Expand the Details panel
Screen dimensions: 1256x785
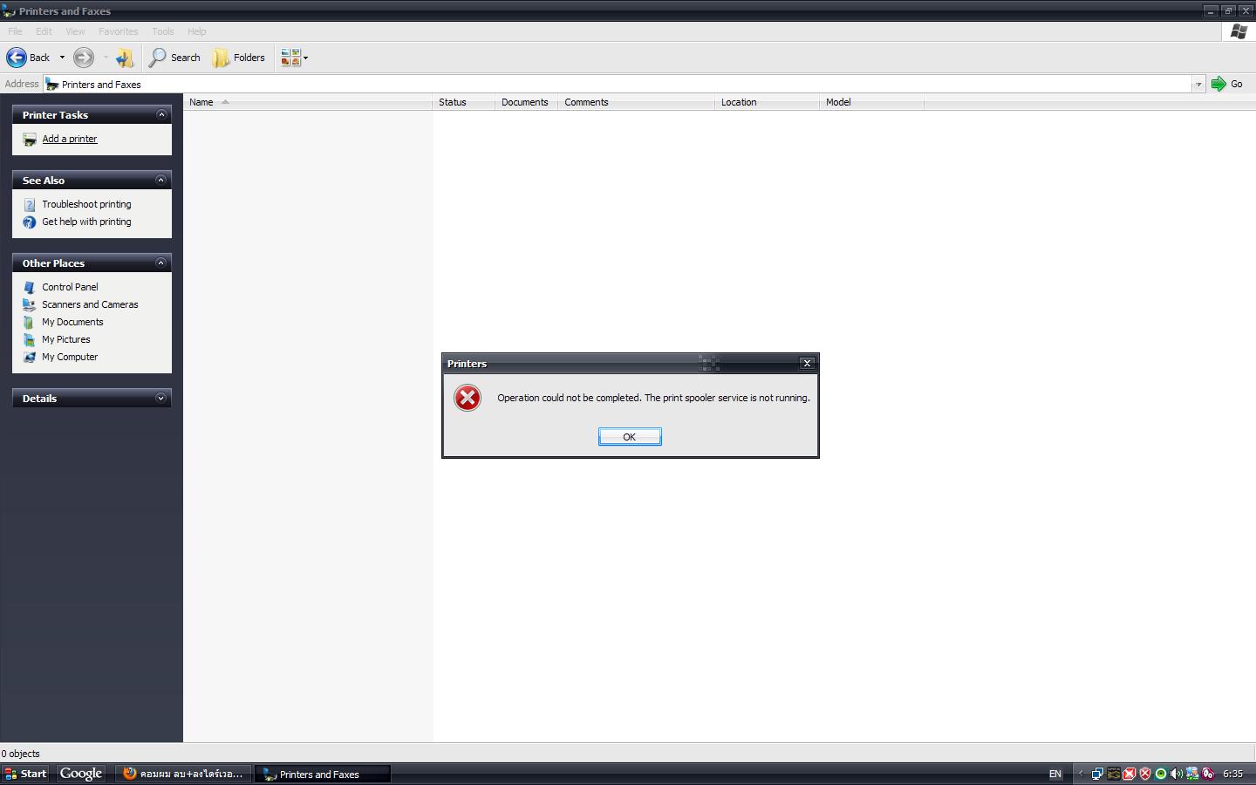tap(161, 398)
